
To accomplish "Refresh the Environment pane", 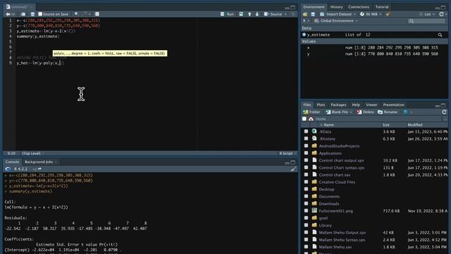I will pos(442,14).
